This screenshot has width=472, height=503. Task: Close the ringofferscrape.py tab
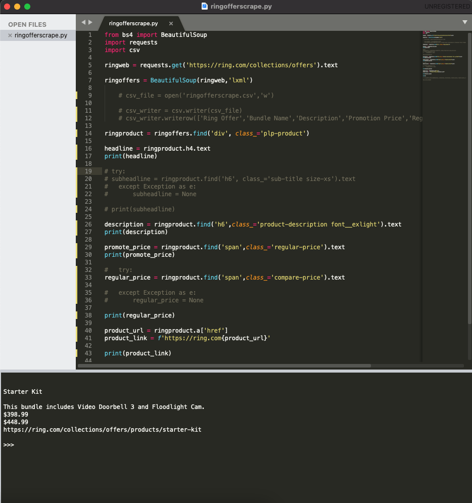click(x=171, y=23)
